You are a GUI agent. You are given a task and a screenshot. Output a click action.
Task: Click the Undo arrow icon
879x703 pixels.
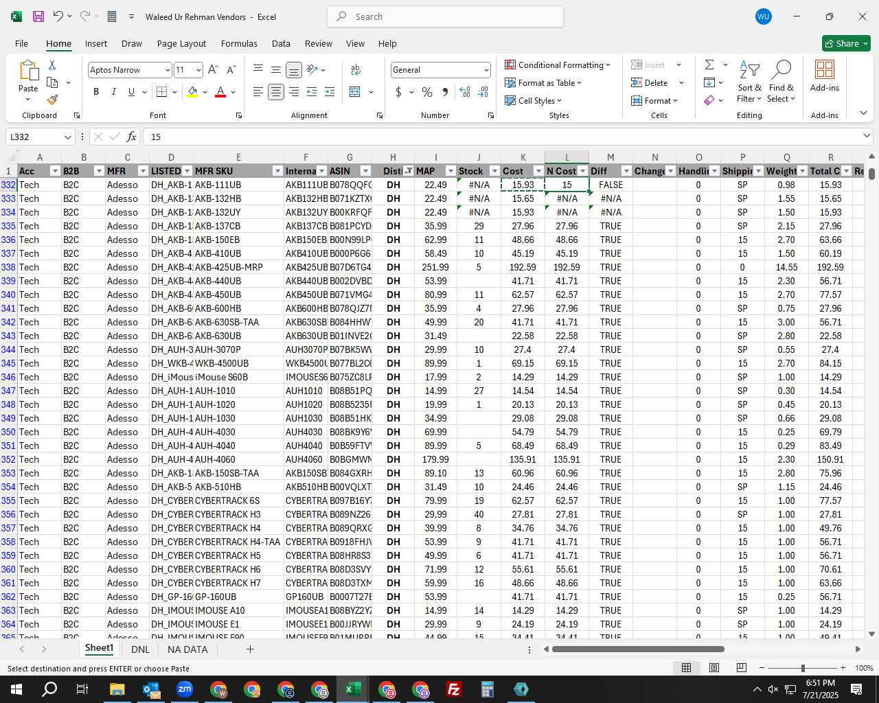tap(58, 16)
